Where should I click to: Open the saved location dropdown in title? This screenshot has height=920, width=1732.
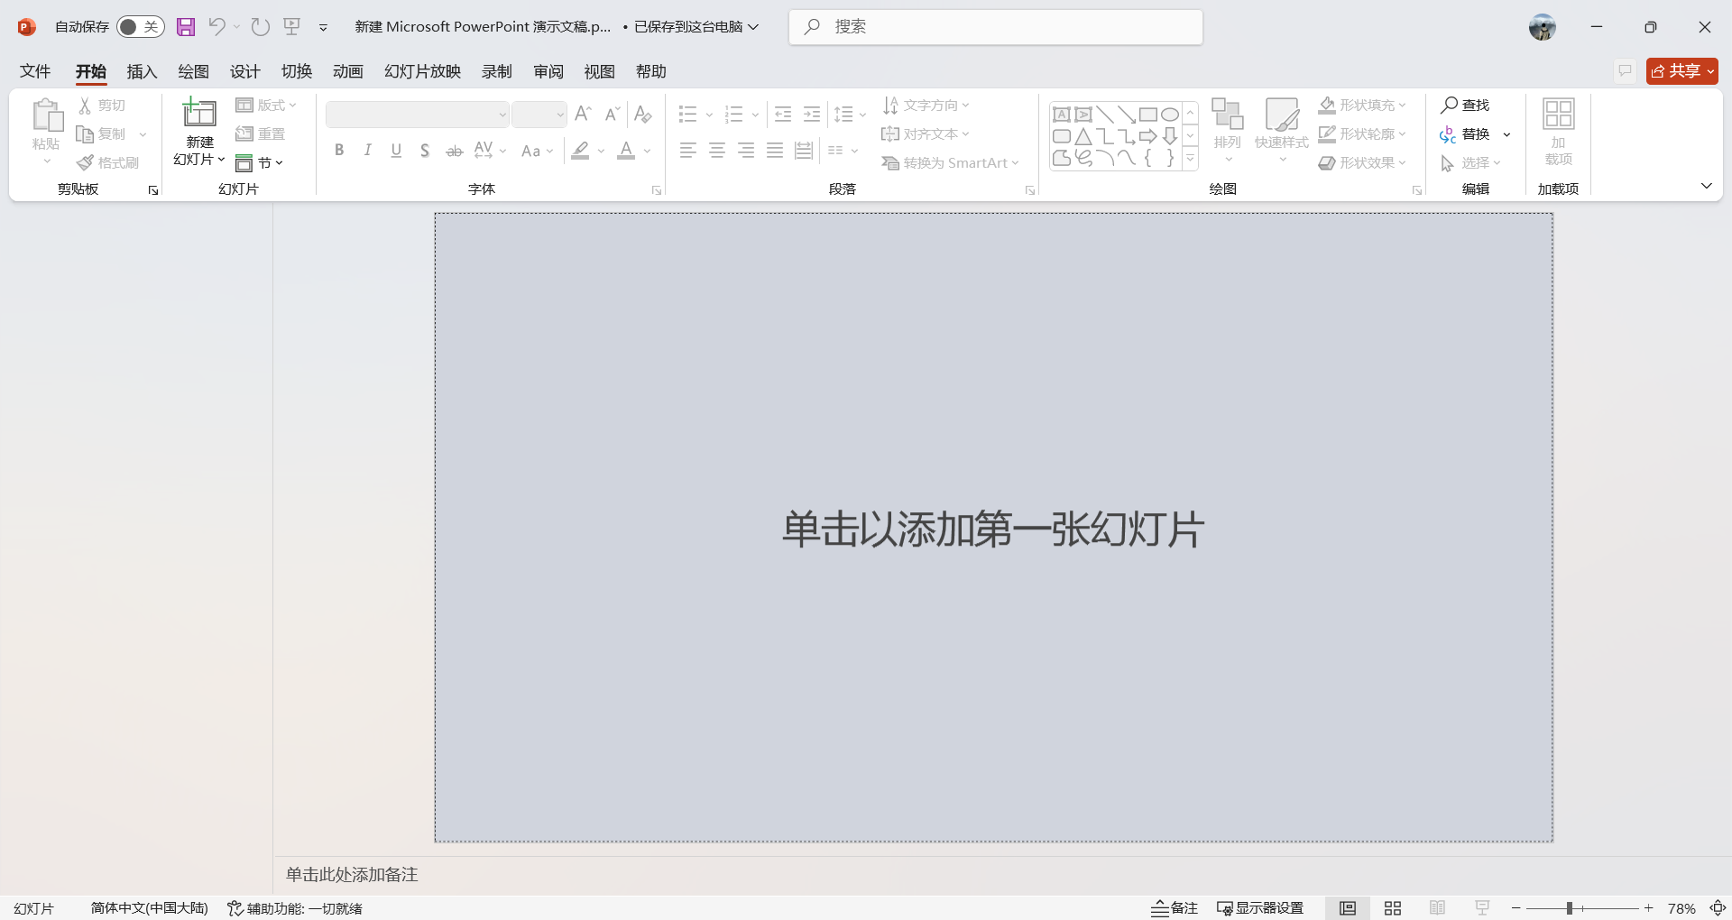753,27
